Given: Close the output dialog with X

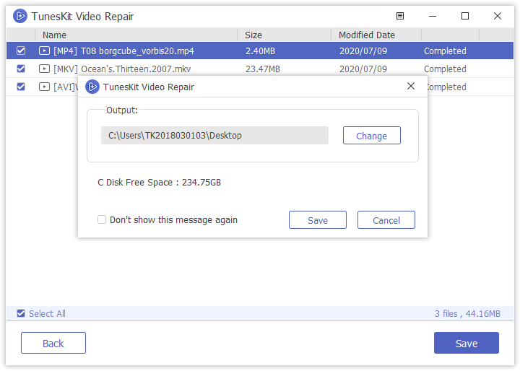Looking at the screenshot, I should 410,86.
